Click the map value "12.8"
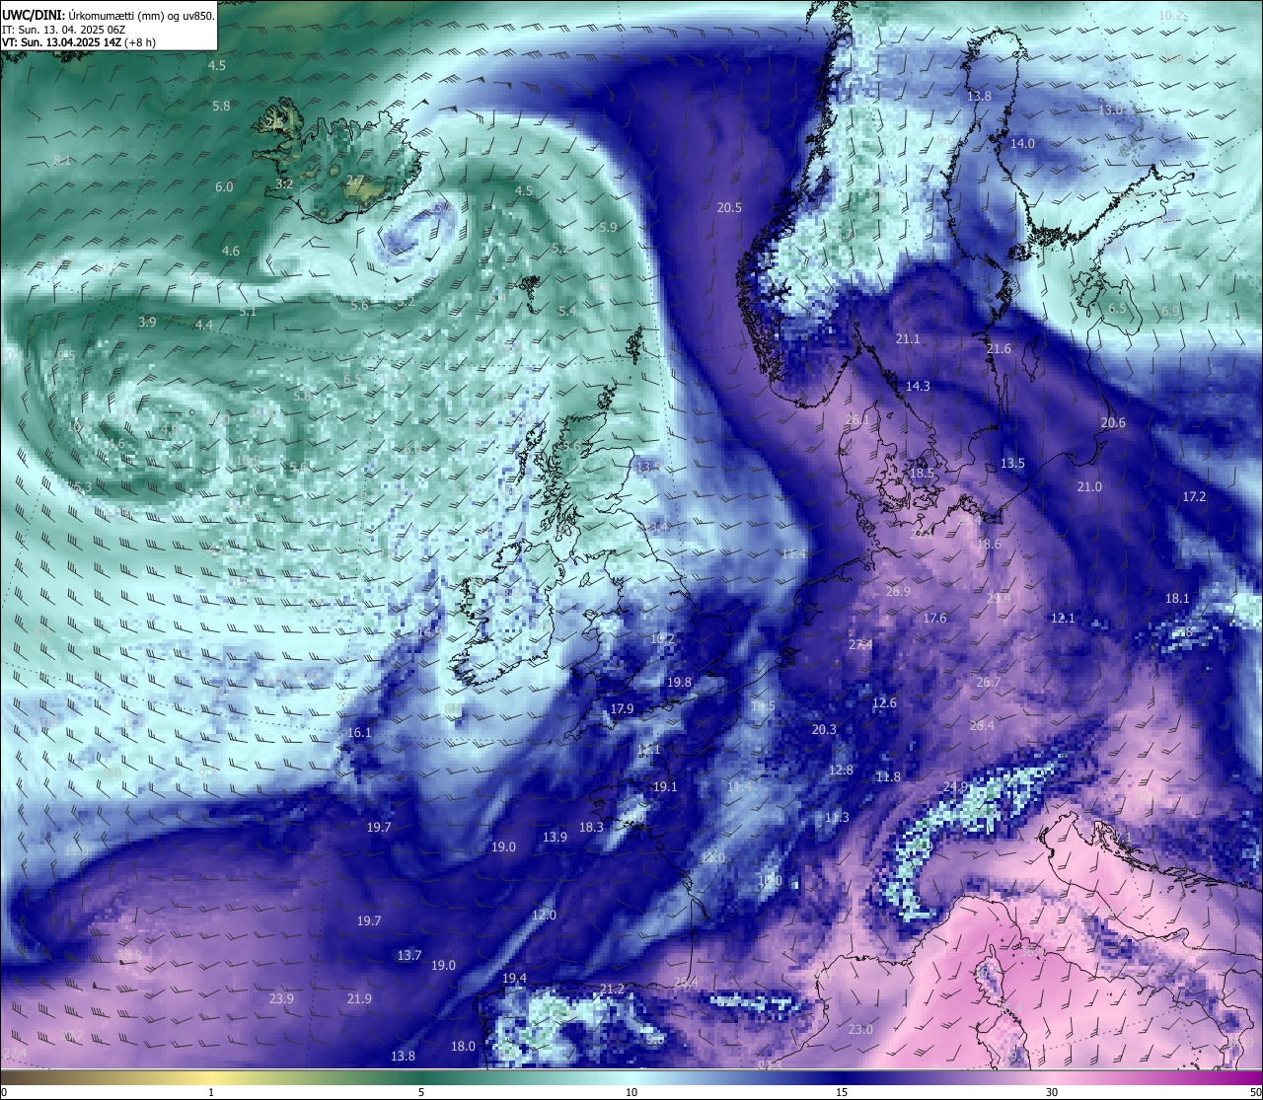This screenshot has height=1100, width=1263. (x=841, y=770)
